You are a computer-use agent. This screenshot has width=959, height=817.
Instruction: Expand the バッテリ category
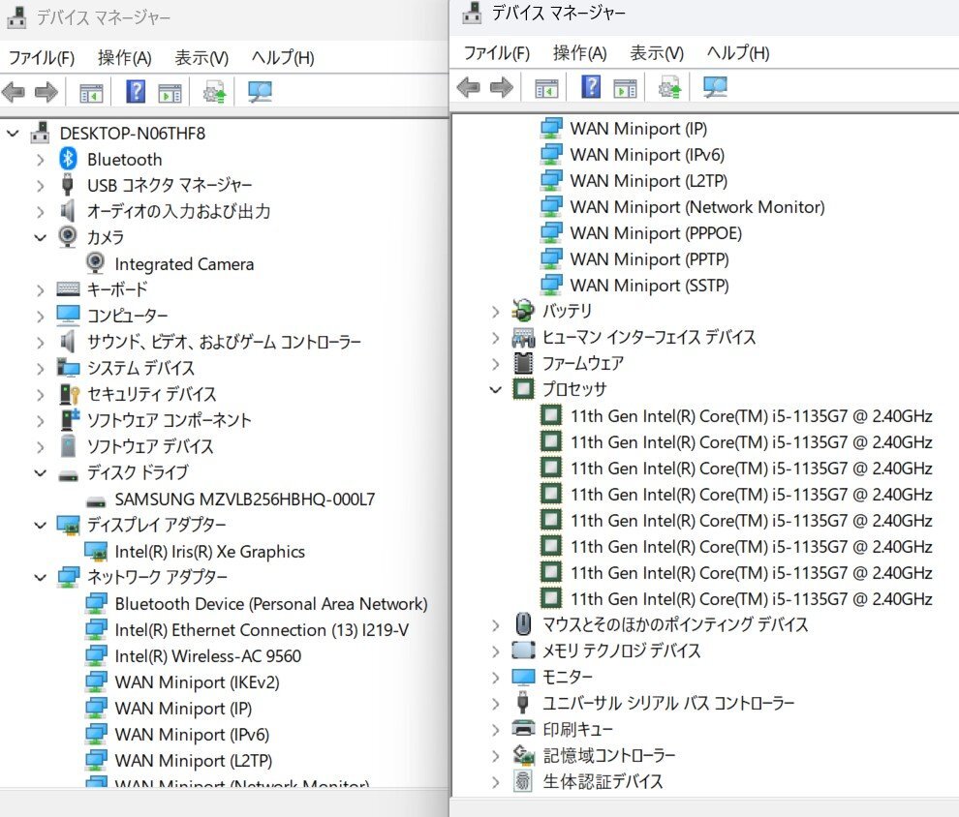point(495,311)
